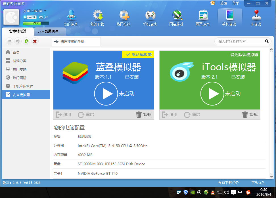Click 设为默认模拟器 on iTools card
Image resolution: width=276 pixels, height=198 pixels.
point(244,55)
